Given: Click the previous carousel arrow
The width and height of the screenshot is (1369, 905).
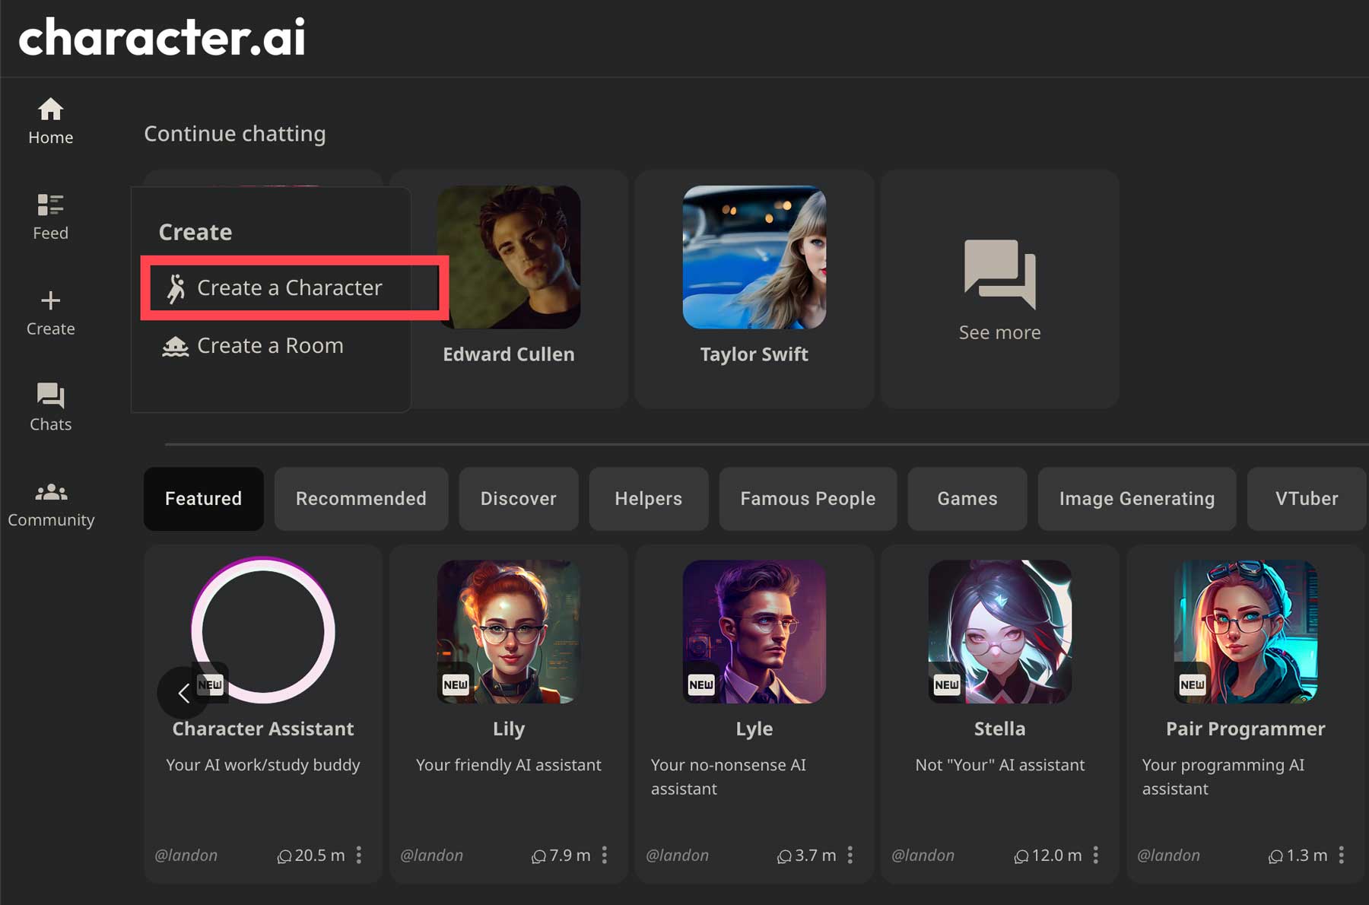Looking at the screenshot, I should (183, 694).
